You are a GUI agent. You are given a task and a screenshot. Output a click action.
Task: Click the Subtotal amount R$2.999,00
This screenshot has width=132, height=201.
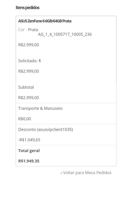(x=29, y=98)
